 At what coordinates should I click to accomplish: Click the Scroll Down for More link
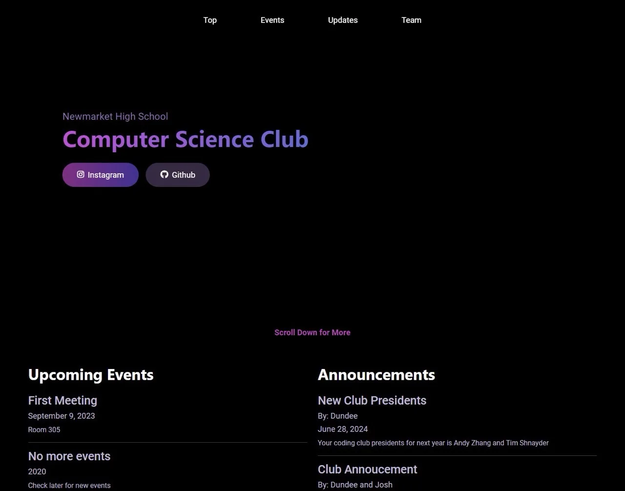[312, 332]
